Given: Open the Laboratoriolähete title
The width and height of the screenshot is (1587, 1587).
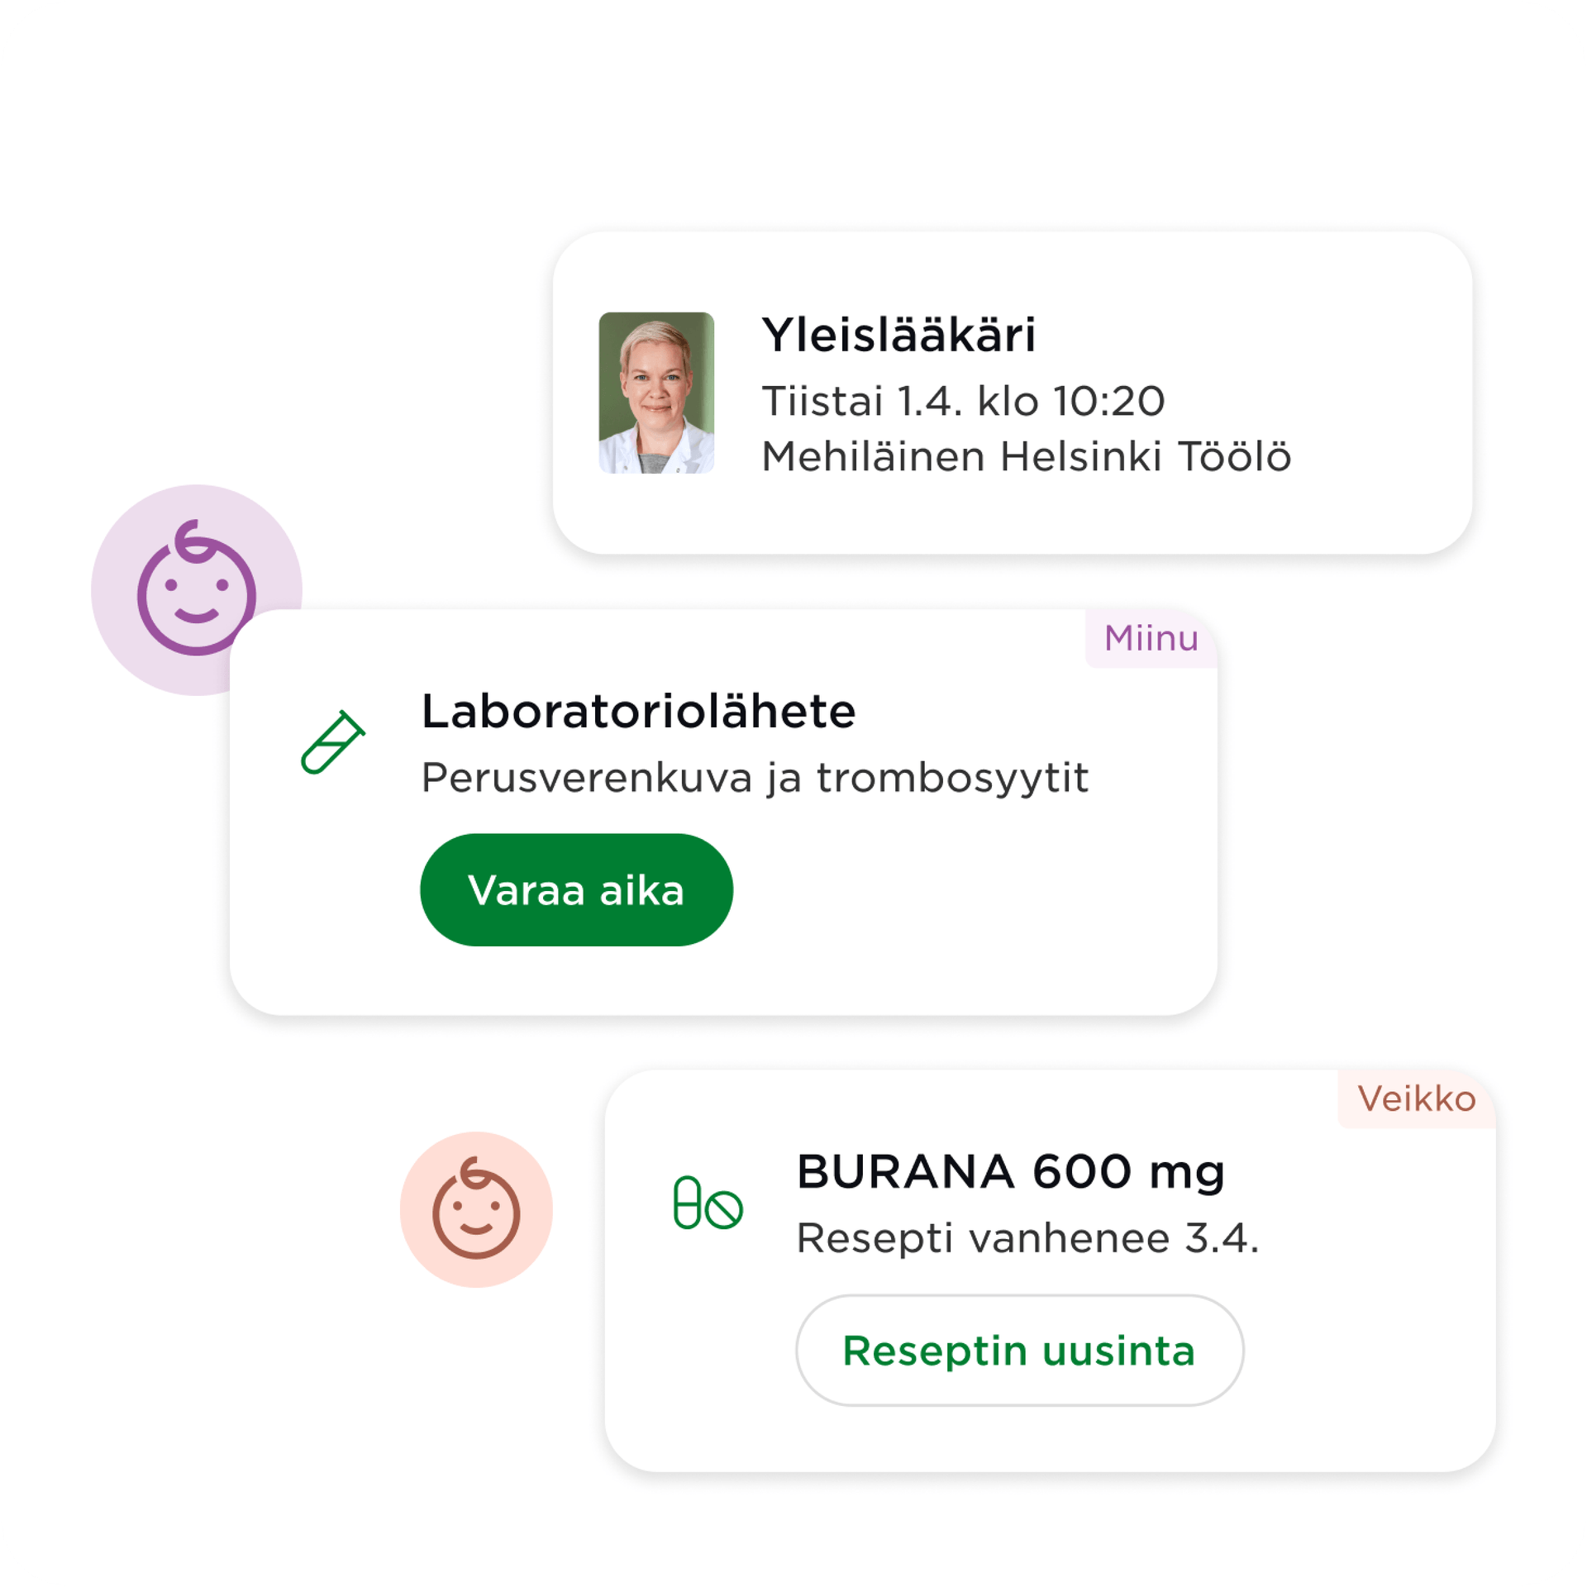Looking at the screenshot, I should pos(638,711).
